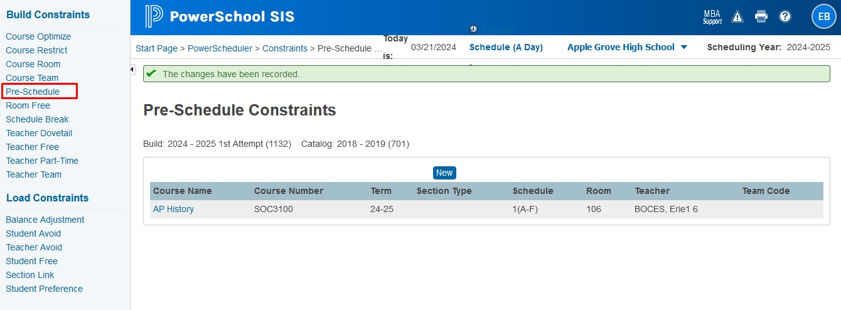841x310 pixels.
Task: Open the EB user profile avatar
Action: (x=823, y=17)
